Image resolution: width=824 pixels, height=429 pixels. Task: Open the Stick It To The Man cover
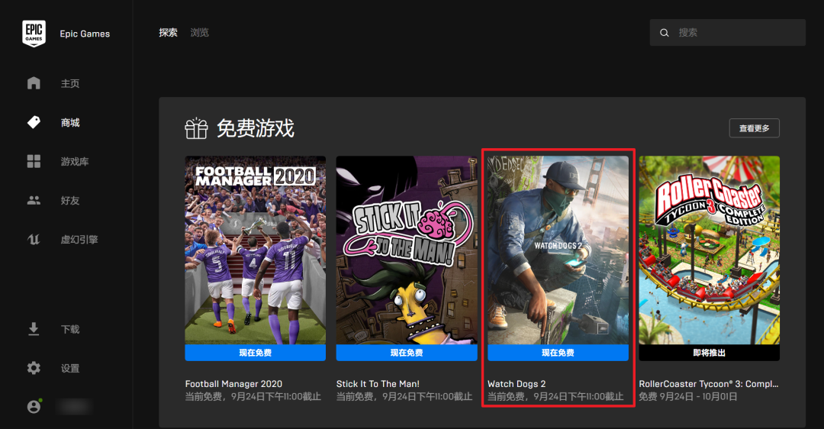[407, 250]
